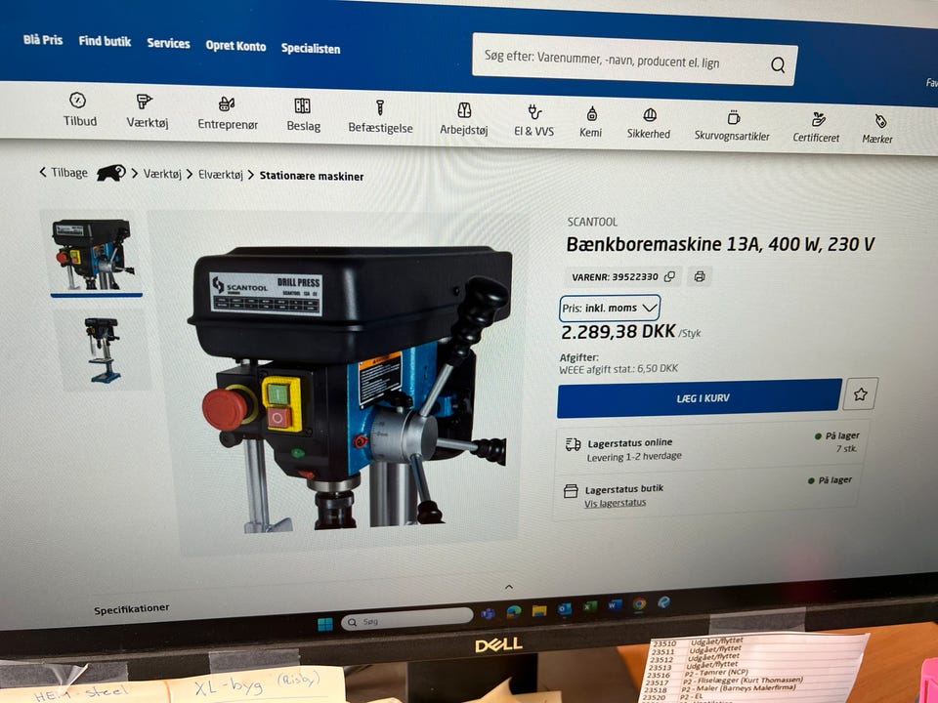The height and width of the screenshot is (703, 938).
Task: Open the El & VVS plug icon
Action: (534, 111)
